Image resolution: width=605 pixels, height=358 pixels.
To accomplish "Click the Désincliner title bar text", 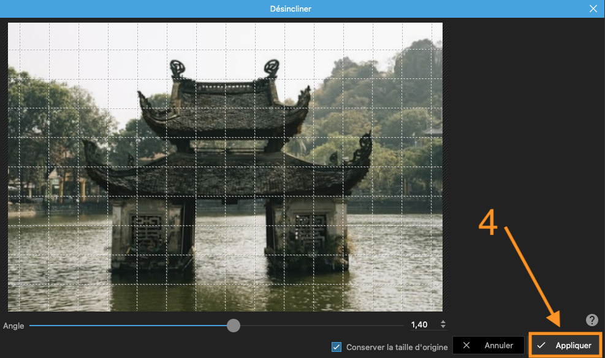I will click(291, 9).
